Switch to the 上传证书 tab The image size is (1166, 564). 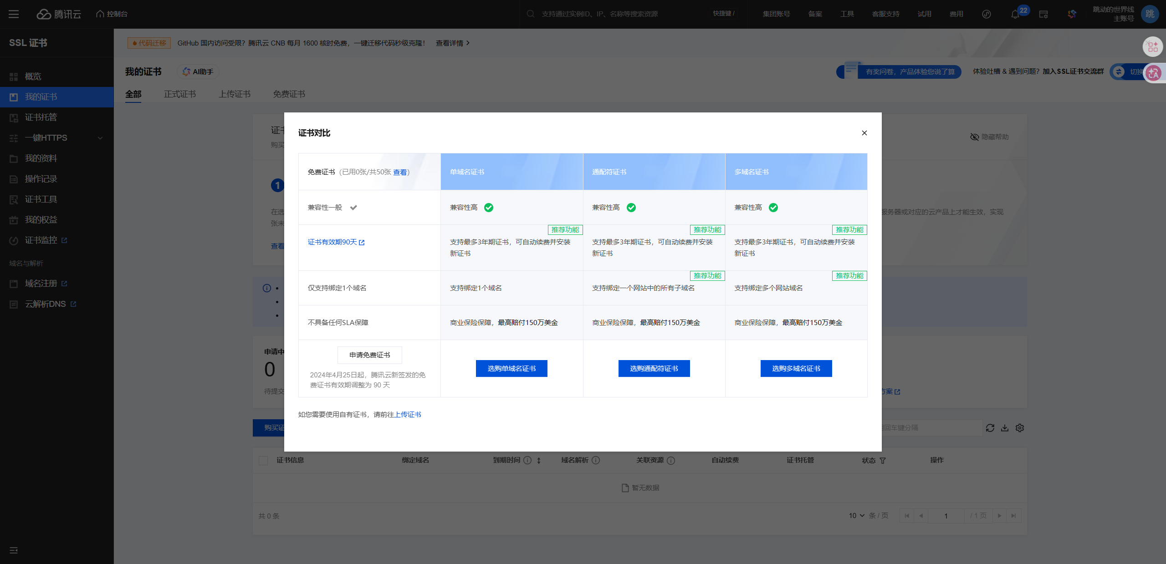pyautogui.click(x=235, y=94)
